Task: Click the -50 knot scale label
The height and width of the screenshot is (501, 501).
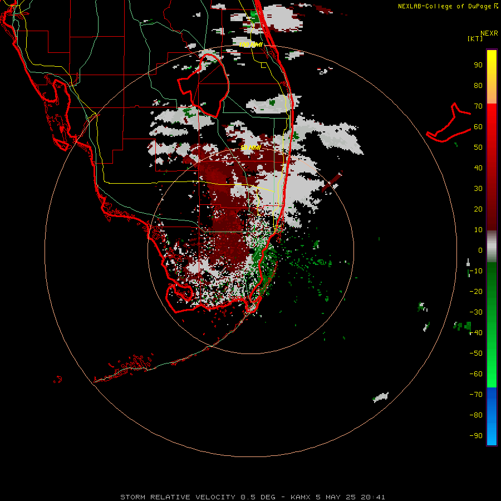Action: coord(476,353)
